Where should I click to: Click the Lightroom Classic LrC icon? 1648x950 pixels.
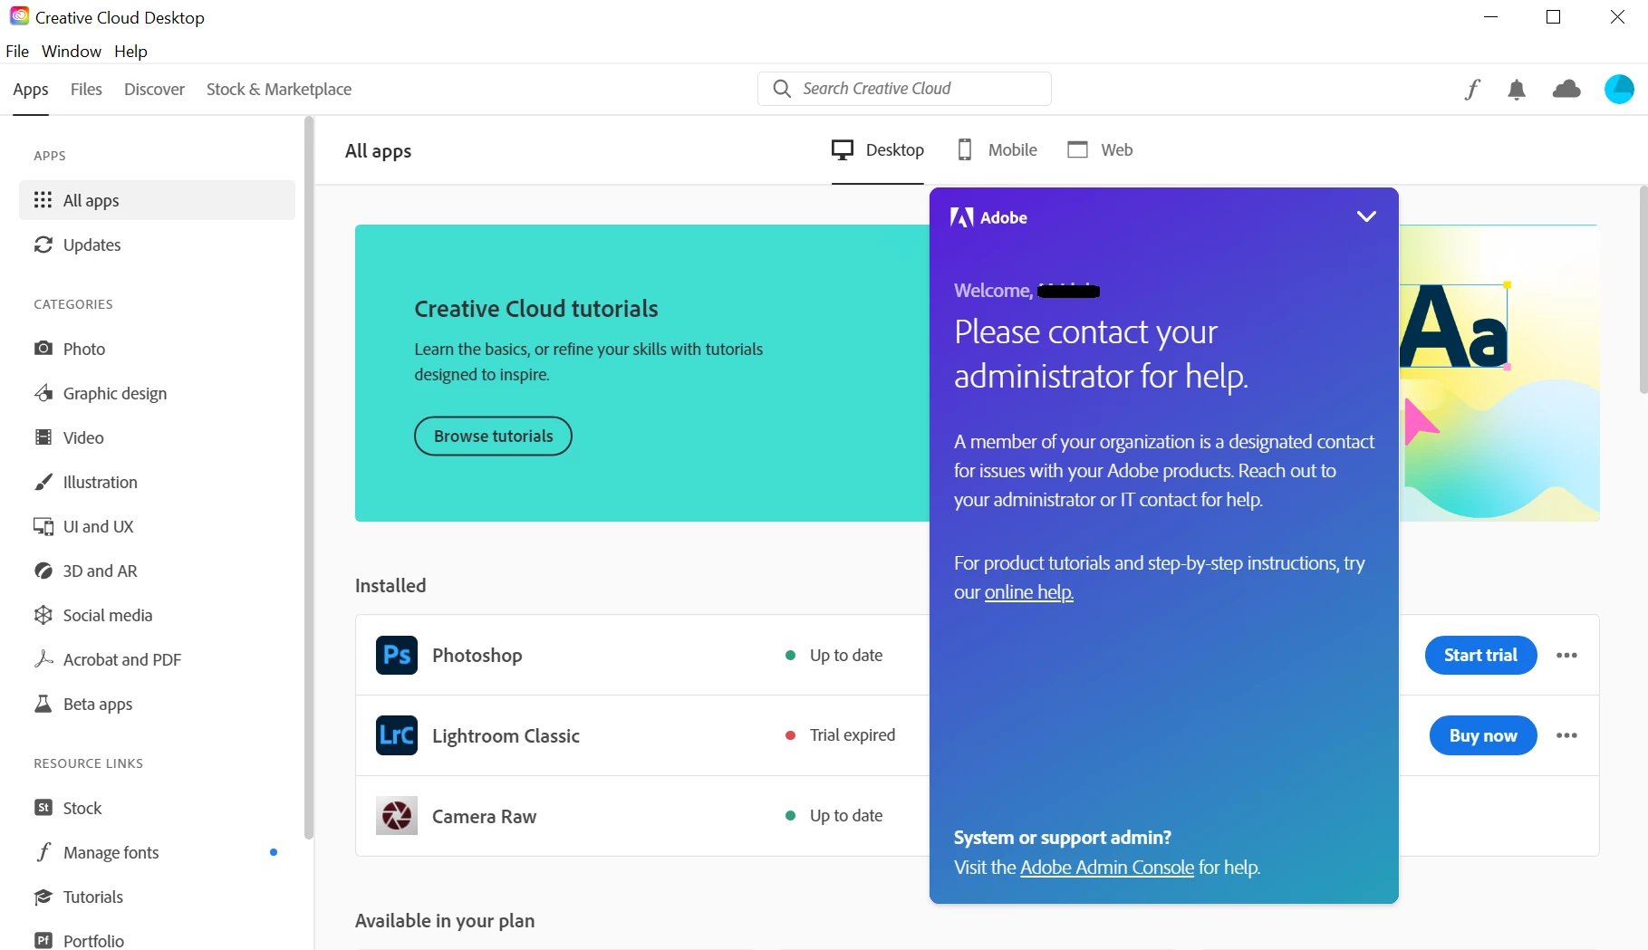click(397, 735)
